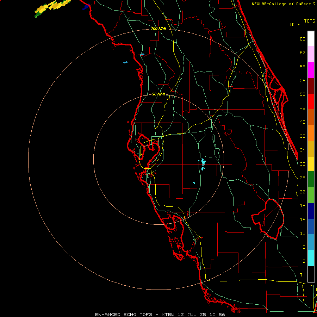The width and height of the screenshot is (317, 317).
Task: Click the "TH" threshold legend label
Action: coord(303,275)
